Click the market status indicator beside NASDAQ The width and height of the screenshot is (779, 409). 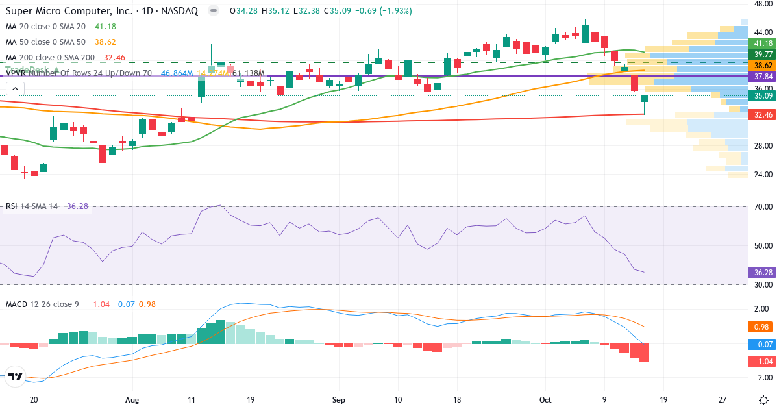click(x=213, y=11)
